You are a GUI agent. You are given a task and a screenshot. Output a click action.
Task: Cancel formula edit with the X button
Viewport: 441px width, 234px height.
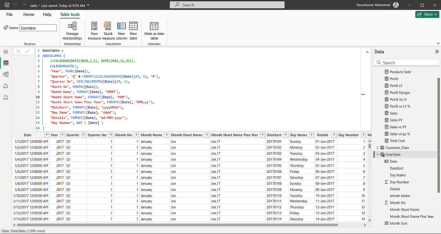point(18,51)
